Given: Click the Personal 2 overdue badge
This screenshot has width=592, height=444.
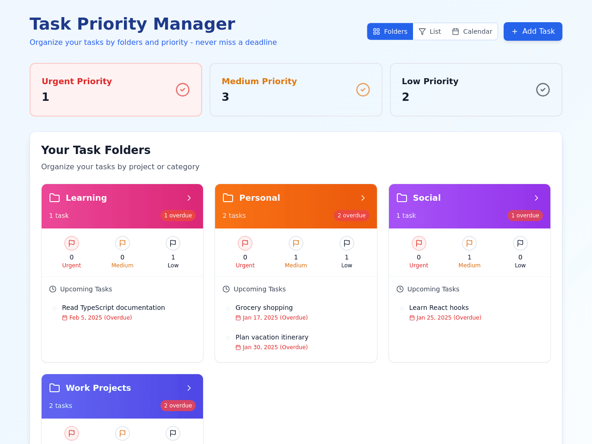Looking at the screenshot, I should click(x=351, y=216).
